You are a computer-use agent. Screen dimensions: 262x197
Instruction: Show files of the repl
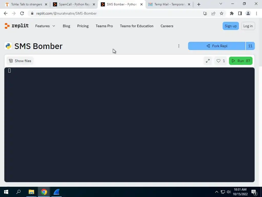tap(20, 61)
